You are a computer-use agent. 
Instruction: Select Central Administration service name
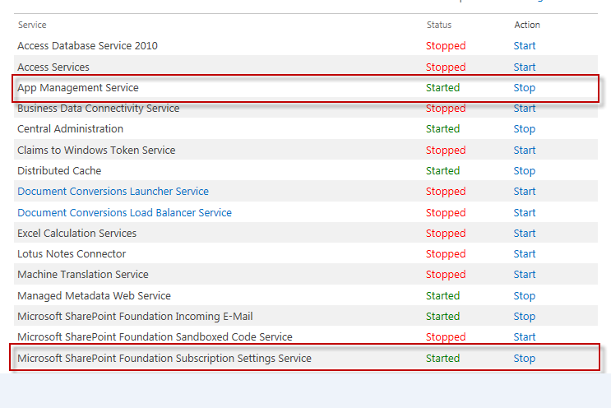point(70,129)
